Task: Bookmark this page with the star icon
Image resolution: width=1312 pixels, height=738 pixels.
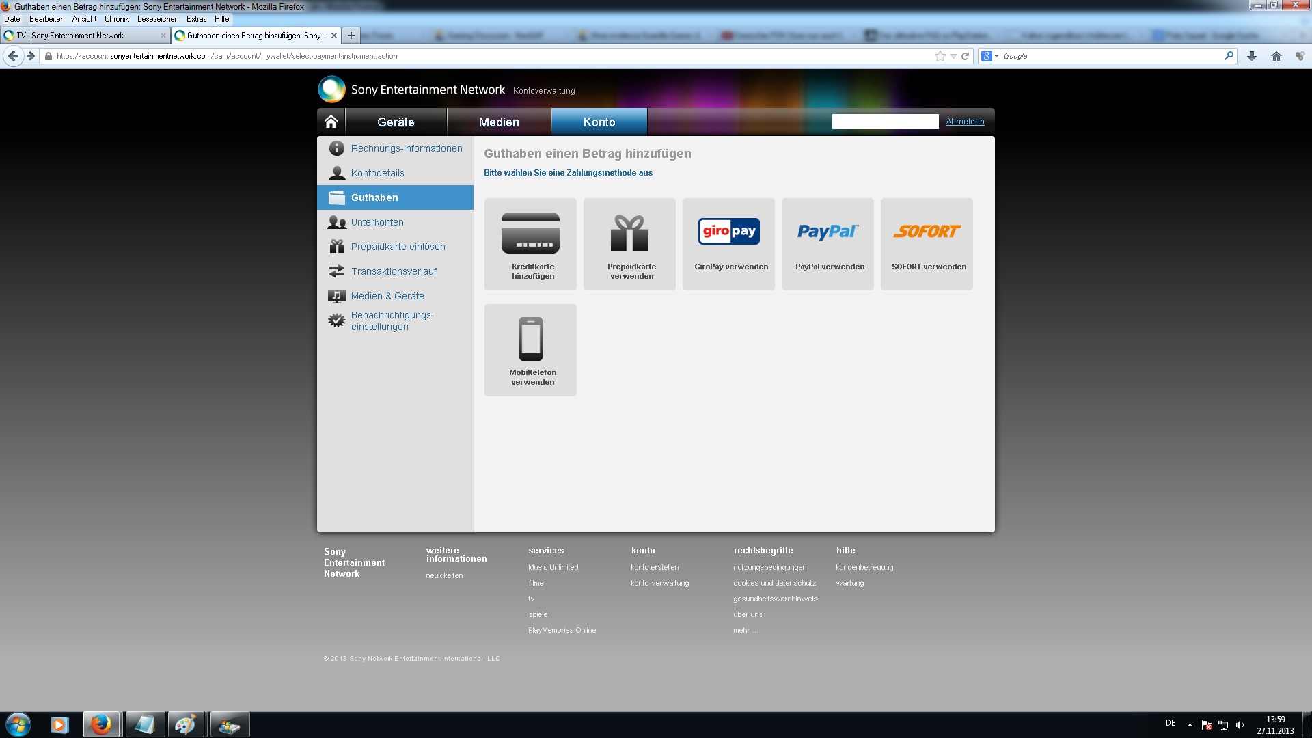Action: point(940,56)
